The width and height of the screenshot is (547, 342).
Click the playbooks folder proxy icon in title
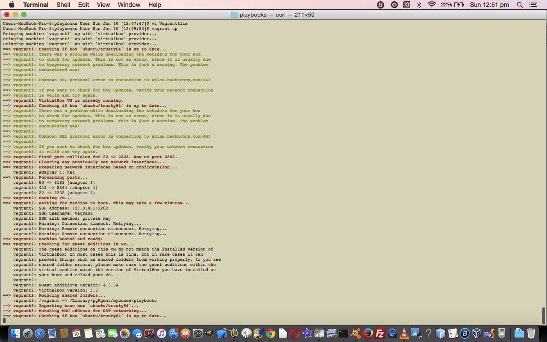point(234,15)
